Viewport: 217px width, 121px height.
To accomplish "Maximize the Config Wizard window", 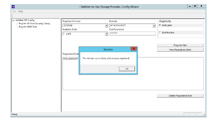I will point(195,6).
